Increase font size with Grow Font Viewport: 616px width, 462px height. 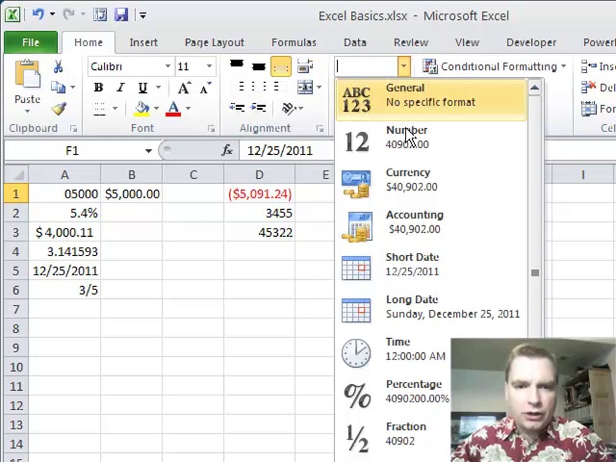[x=184, y=87]
